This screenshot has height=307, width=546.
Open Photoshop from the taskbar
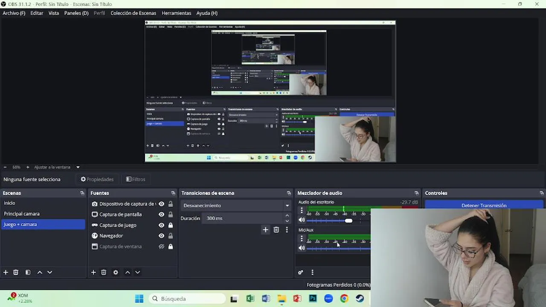coord(313,298)
